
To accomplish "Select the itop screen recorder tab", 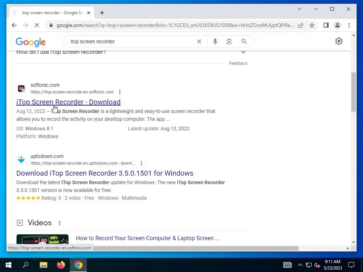I will 52,13.
